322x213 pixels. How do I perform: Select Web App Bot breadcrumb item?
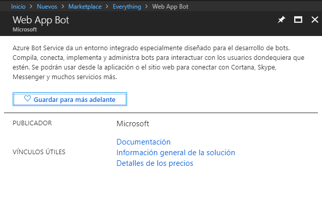(x=170, y=7)
